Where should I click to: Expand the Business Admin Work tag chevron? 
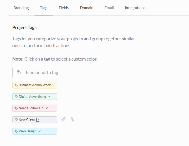tap(53, 85)
